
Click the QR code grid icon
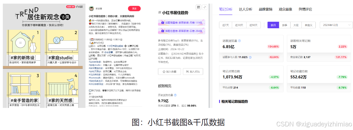click(x=198, y=7)
